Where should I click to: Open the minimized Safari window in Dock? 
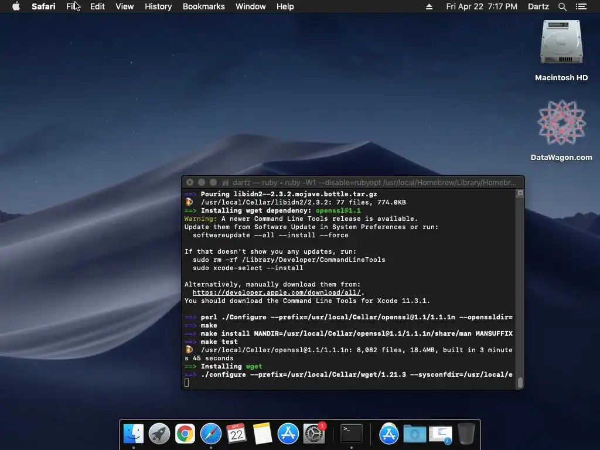(441, 435)
